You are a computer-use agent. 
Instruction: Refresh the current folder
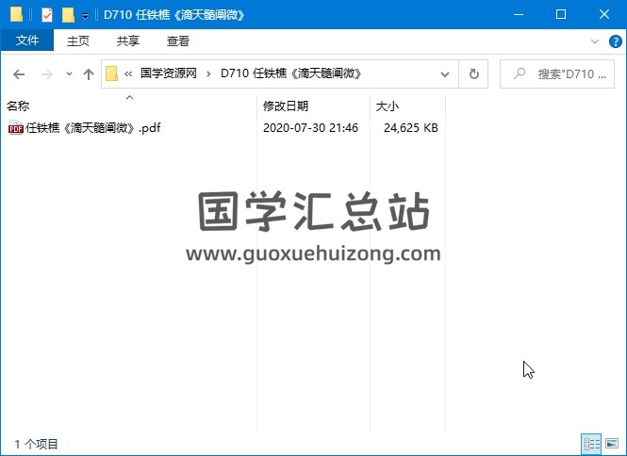pyautogui.click(x=473, y=73)
